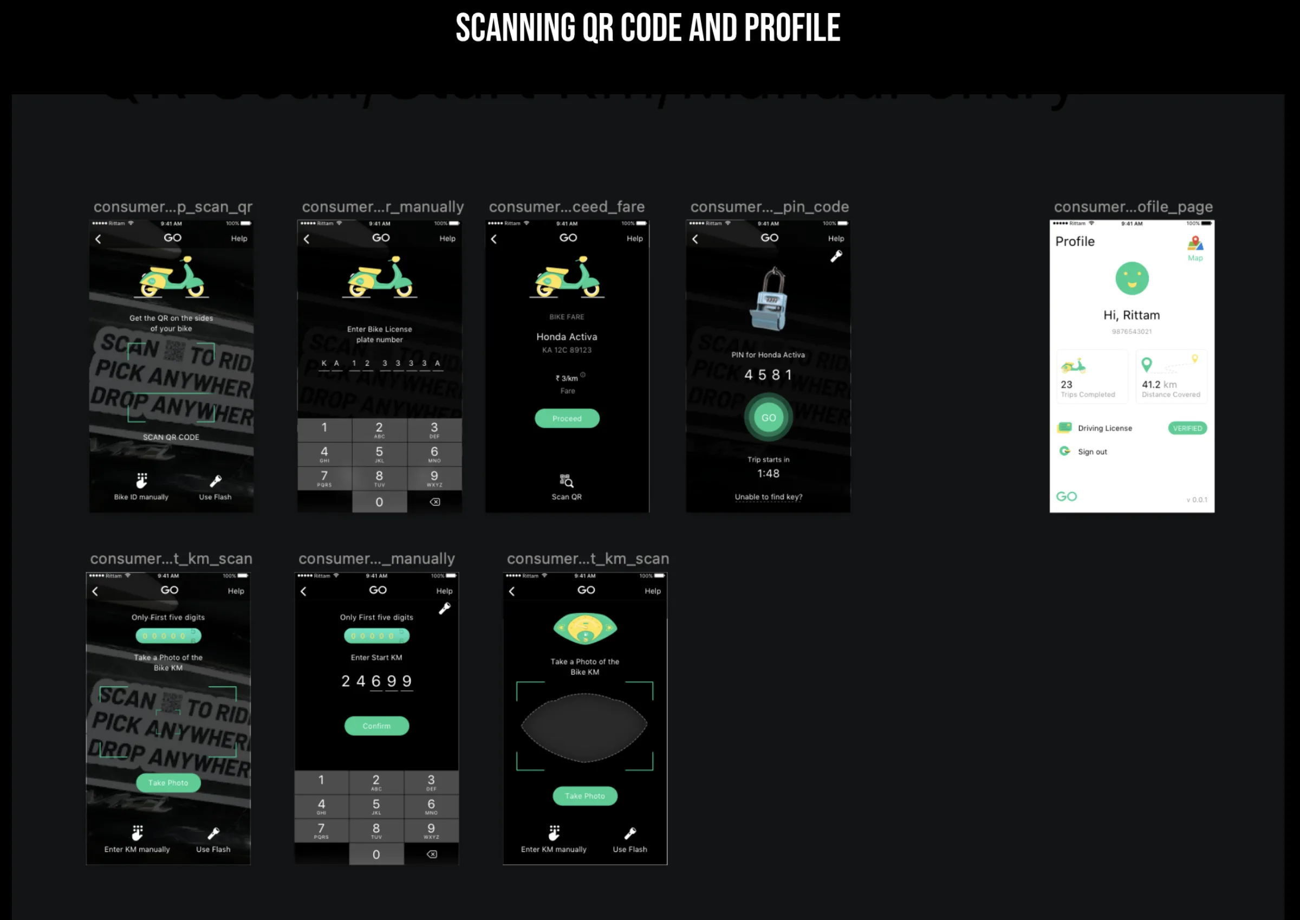
Task: Tap Scan QR icon on fare screen
Action: [x=567, y=481]
